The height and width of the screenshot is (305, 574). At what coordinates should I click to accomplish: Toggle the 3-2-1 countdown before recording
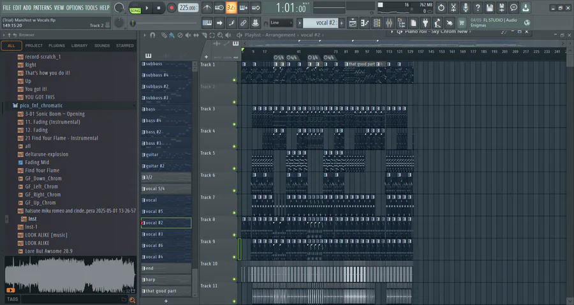click(232, 8)
